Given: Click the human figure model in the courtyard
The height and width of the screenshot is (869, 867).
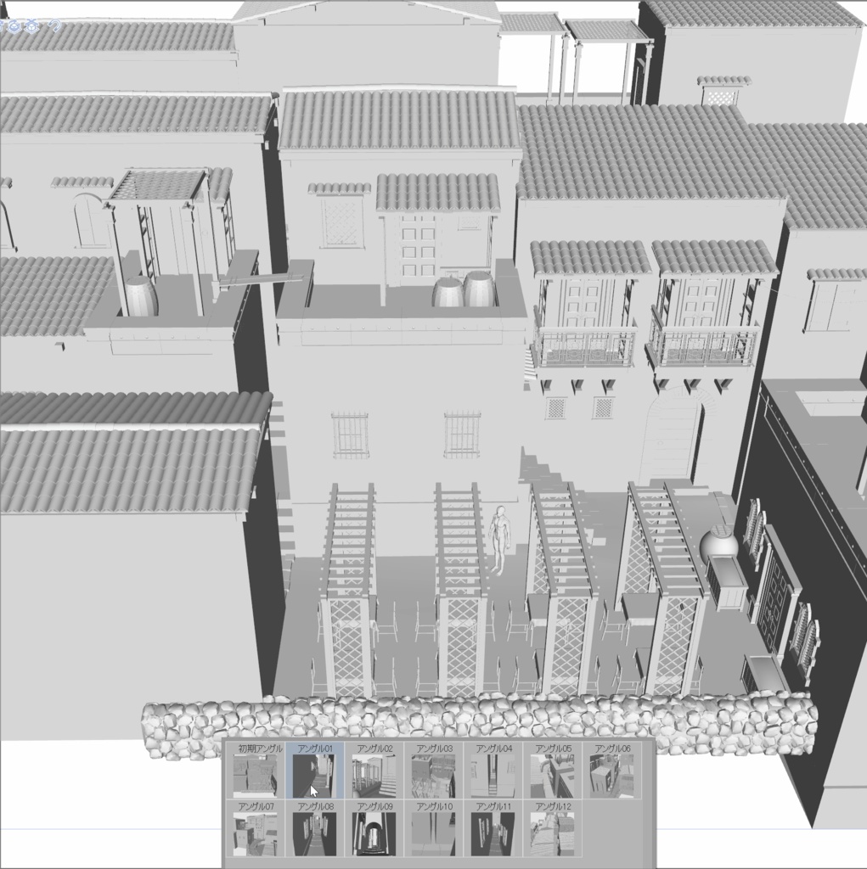Looking at the screenshot, I should [x=499, y=539].
